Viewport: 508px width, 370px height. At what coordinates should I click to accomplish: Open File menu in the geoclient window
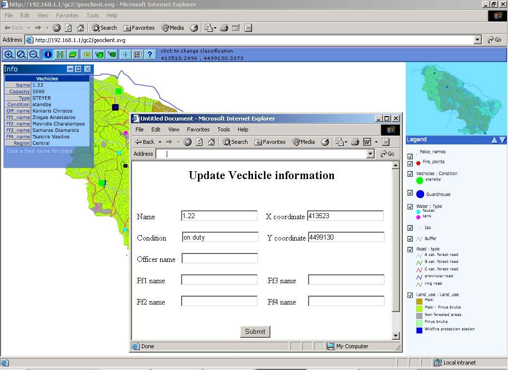coord(9,15)
